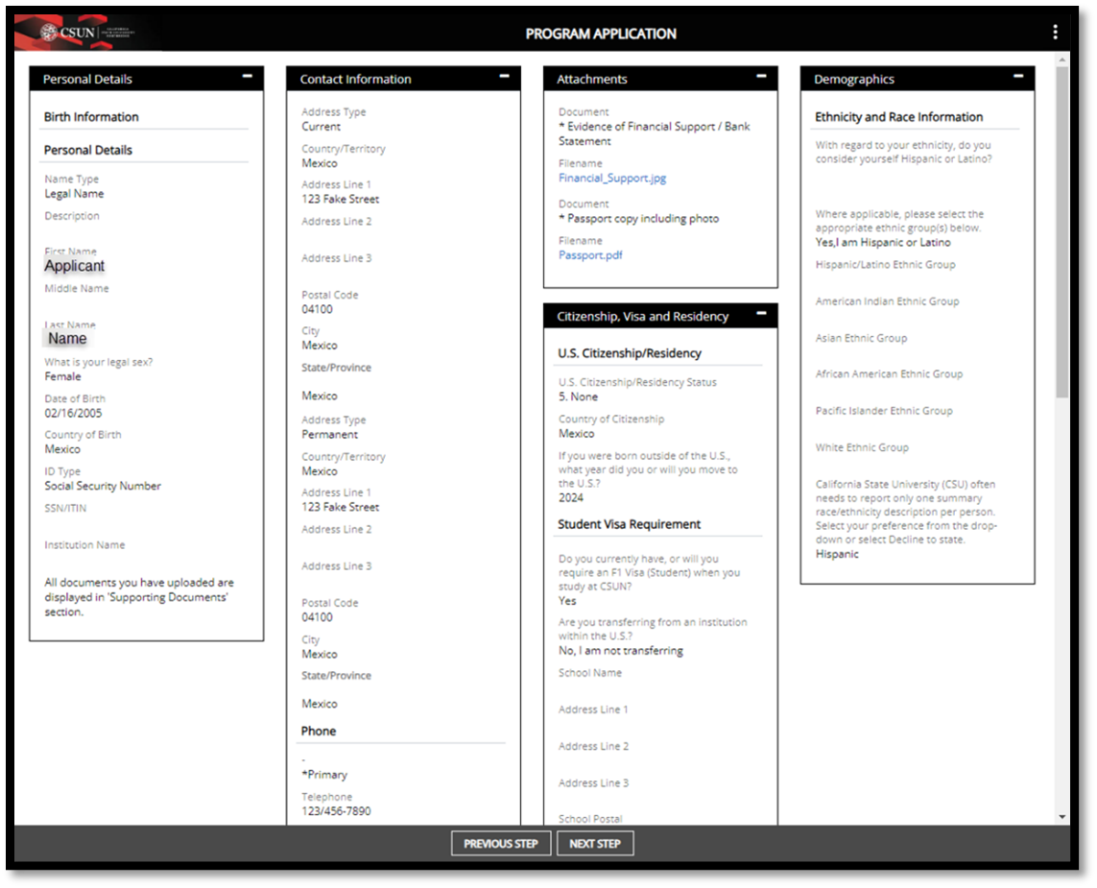1097x888 pixels.
Task: Select the First Name value Applicant
Action: coord(75,266)
